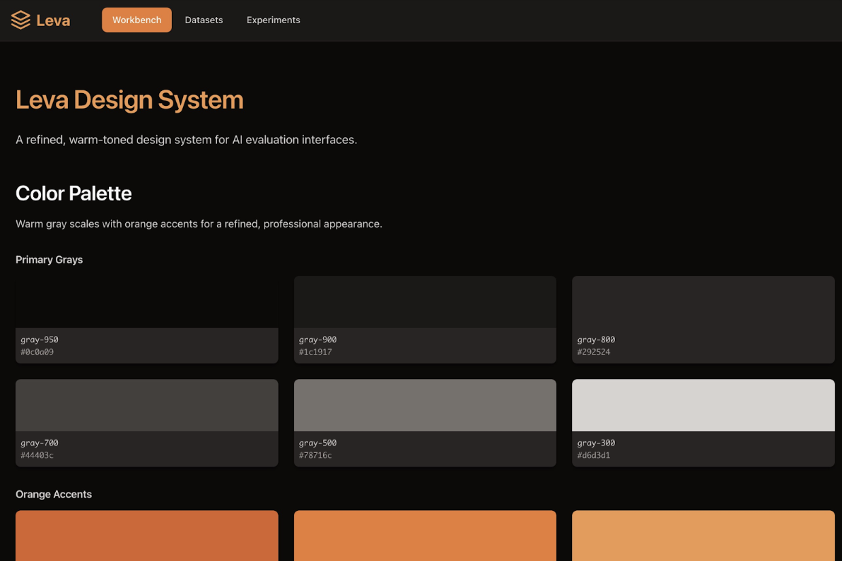
Task: Select the gray-500 color block
Action: [x=425, y=405]
